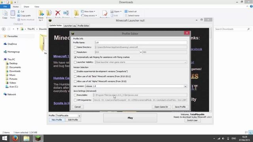This screenshot has width=253, height=142.
Task: Open the Pictures folder in sidebar
Action: (x=11, y=79)
